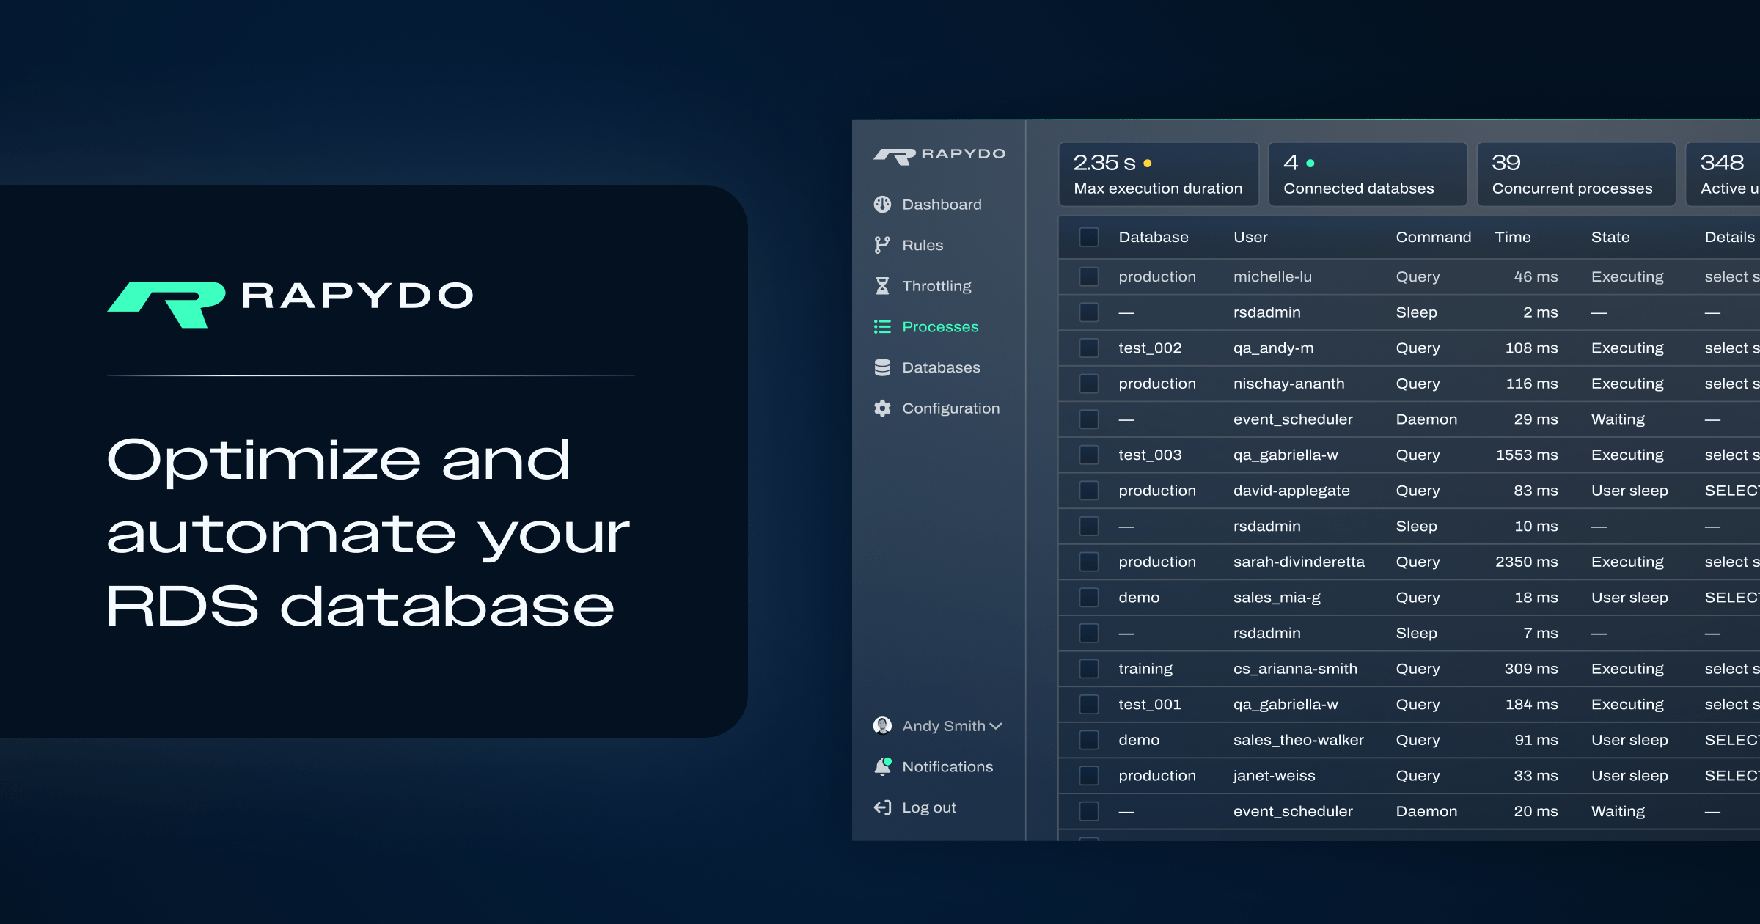Open the Dashboard sidebar icon
1760x924 pixels.
click(x=881, y=204)
